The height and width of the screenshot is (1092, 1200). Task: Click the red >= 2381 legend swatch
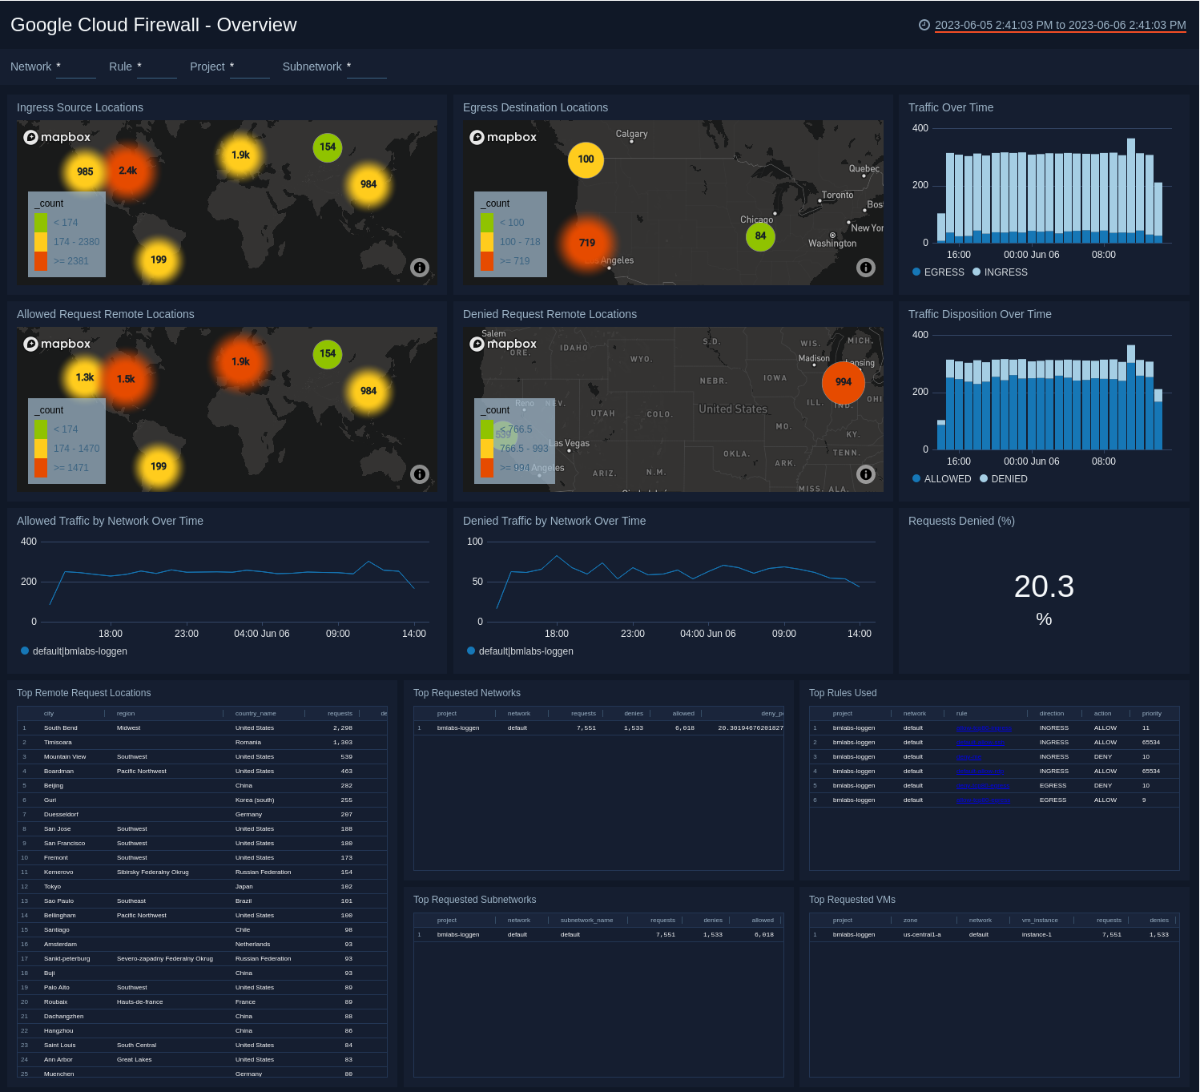pyautogui.click(x=40, y=260)
